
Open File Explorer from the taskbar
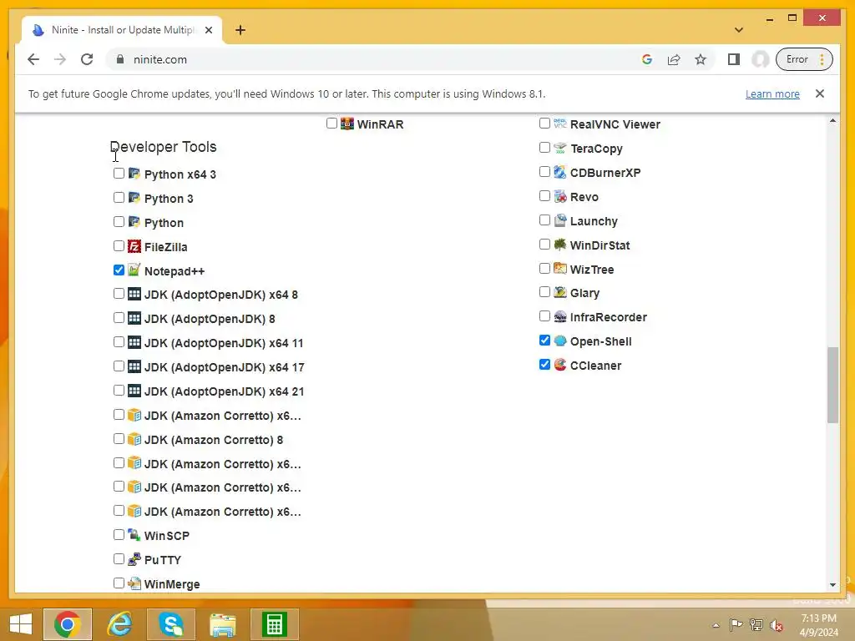point(222,624)
